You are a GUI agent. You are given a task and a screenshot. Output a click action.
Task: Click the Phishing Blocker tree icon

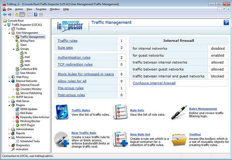[x=18, y=121]
